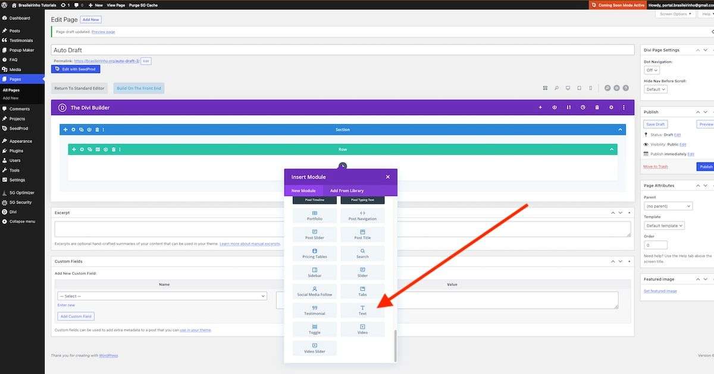Click the plus icon on the Section bar

pos(65,129)
